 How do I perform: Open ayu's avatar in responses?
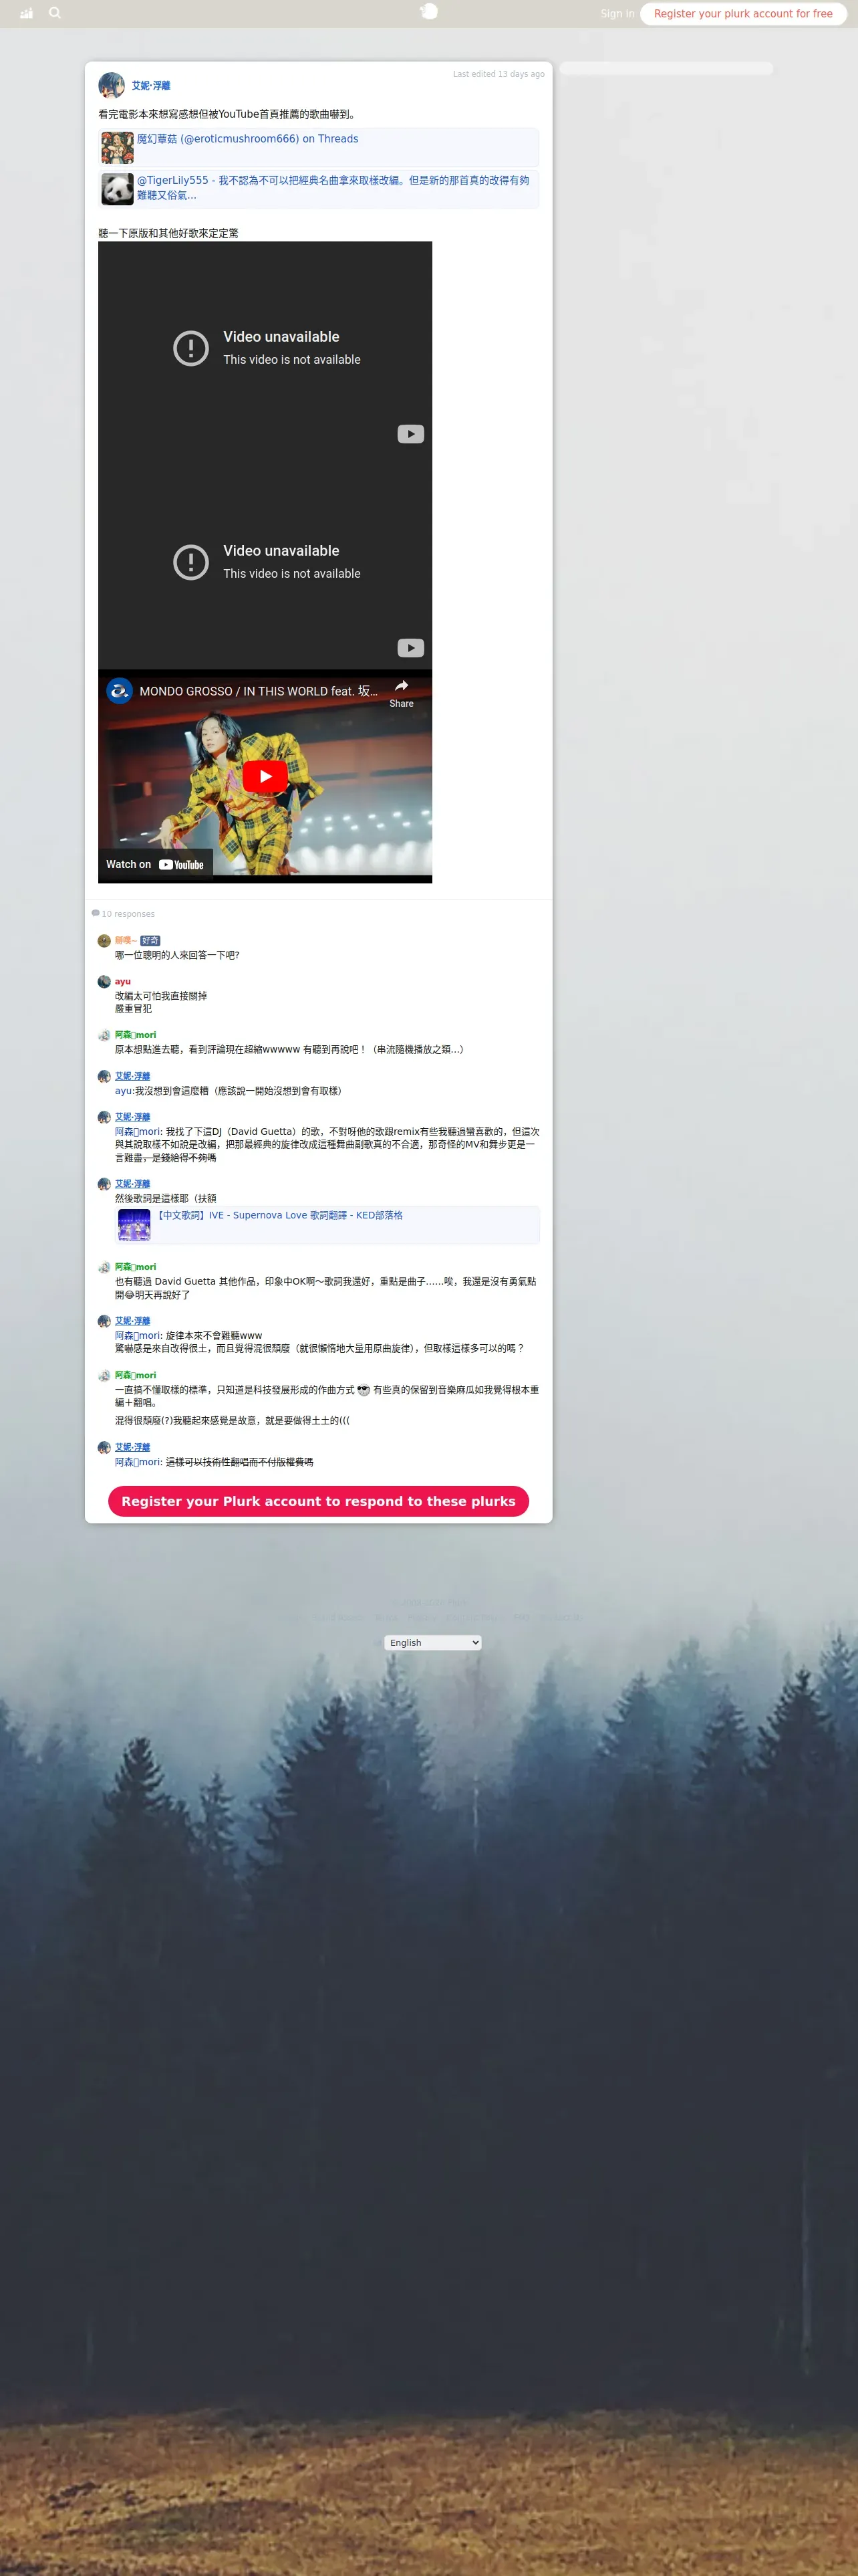104,982
